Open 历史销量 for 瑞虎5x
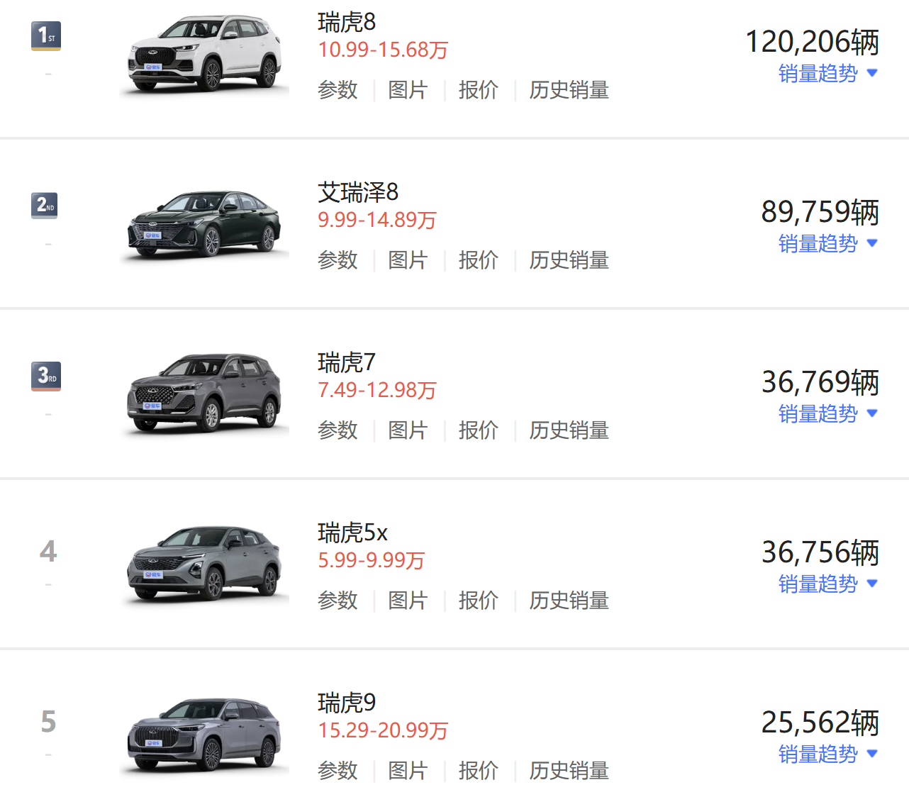The image size is (909, 797). (x=568, y=601)
